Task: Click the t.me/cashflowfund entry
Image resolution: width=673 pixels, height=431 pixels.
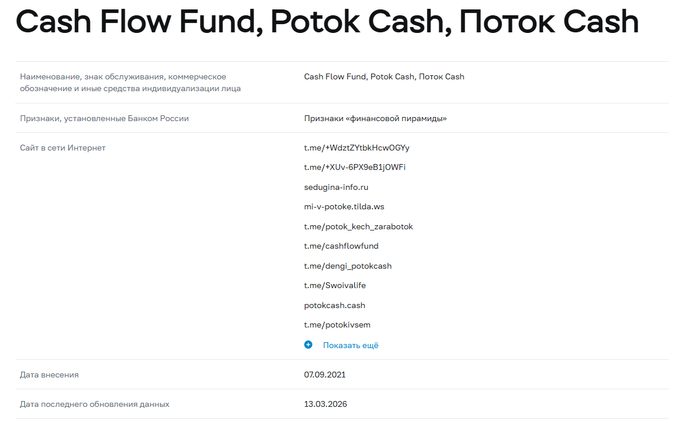Action: [341, 246]
